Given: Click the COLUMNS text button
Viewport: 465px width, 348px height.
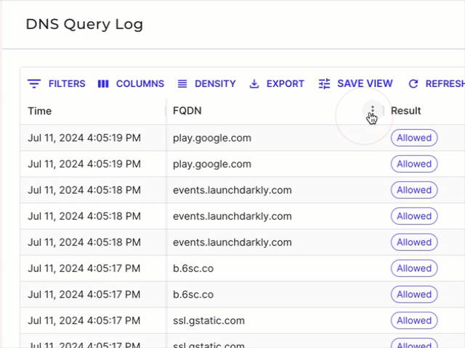Looking at the screenshot, I should pos(140,84).
